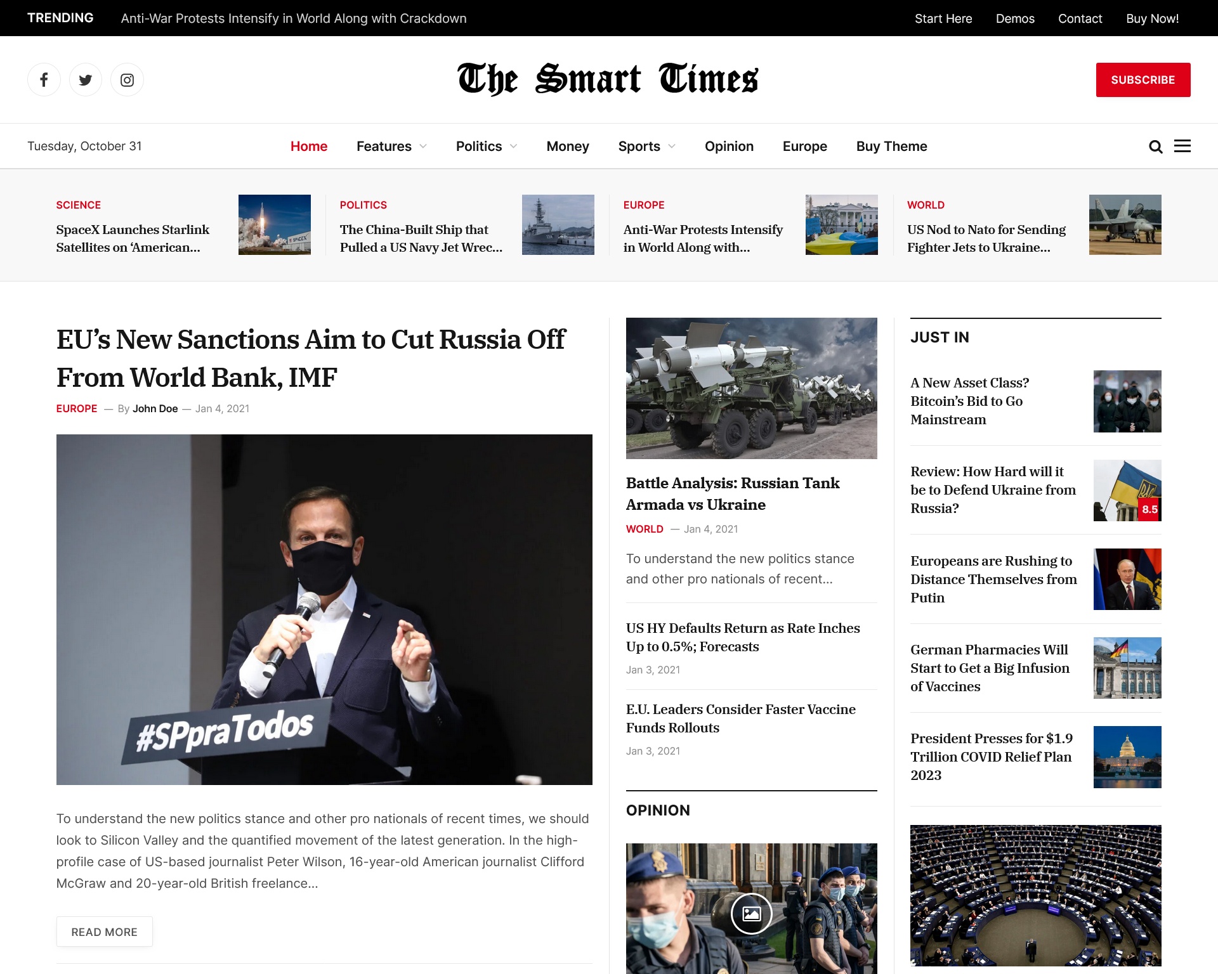Open E.U. Leaders Faster Vaccine article

741,718
